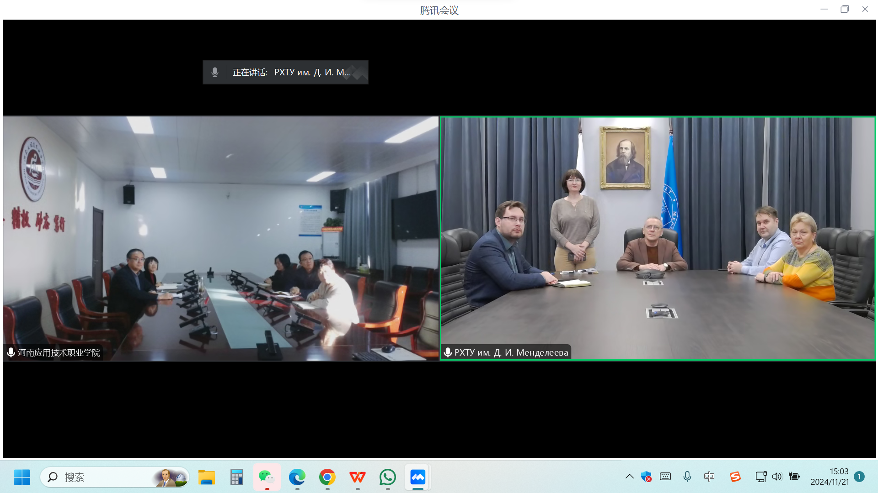Expand hidden system tray icons chevron
Screen dimensions: 878x493
coord(629,477)
